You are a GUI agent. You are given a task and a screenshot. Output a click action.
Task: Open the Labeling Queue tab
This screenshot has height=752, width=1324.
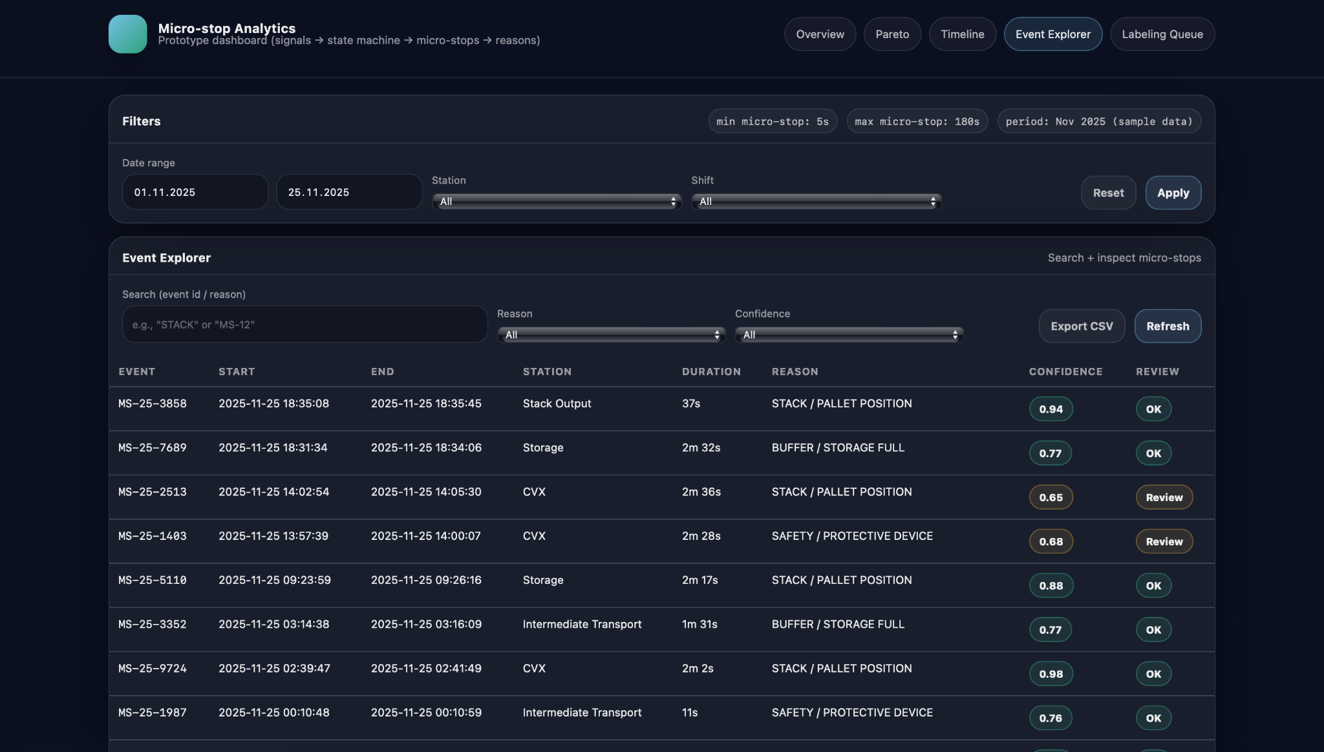tap(1162, 34)
